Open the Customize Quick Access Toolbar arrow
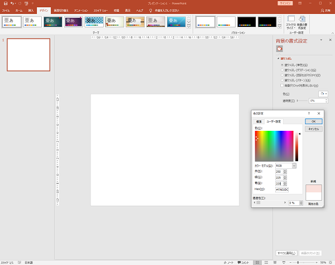 point(33,3)
